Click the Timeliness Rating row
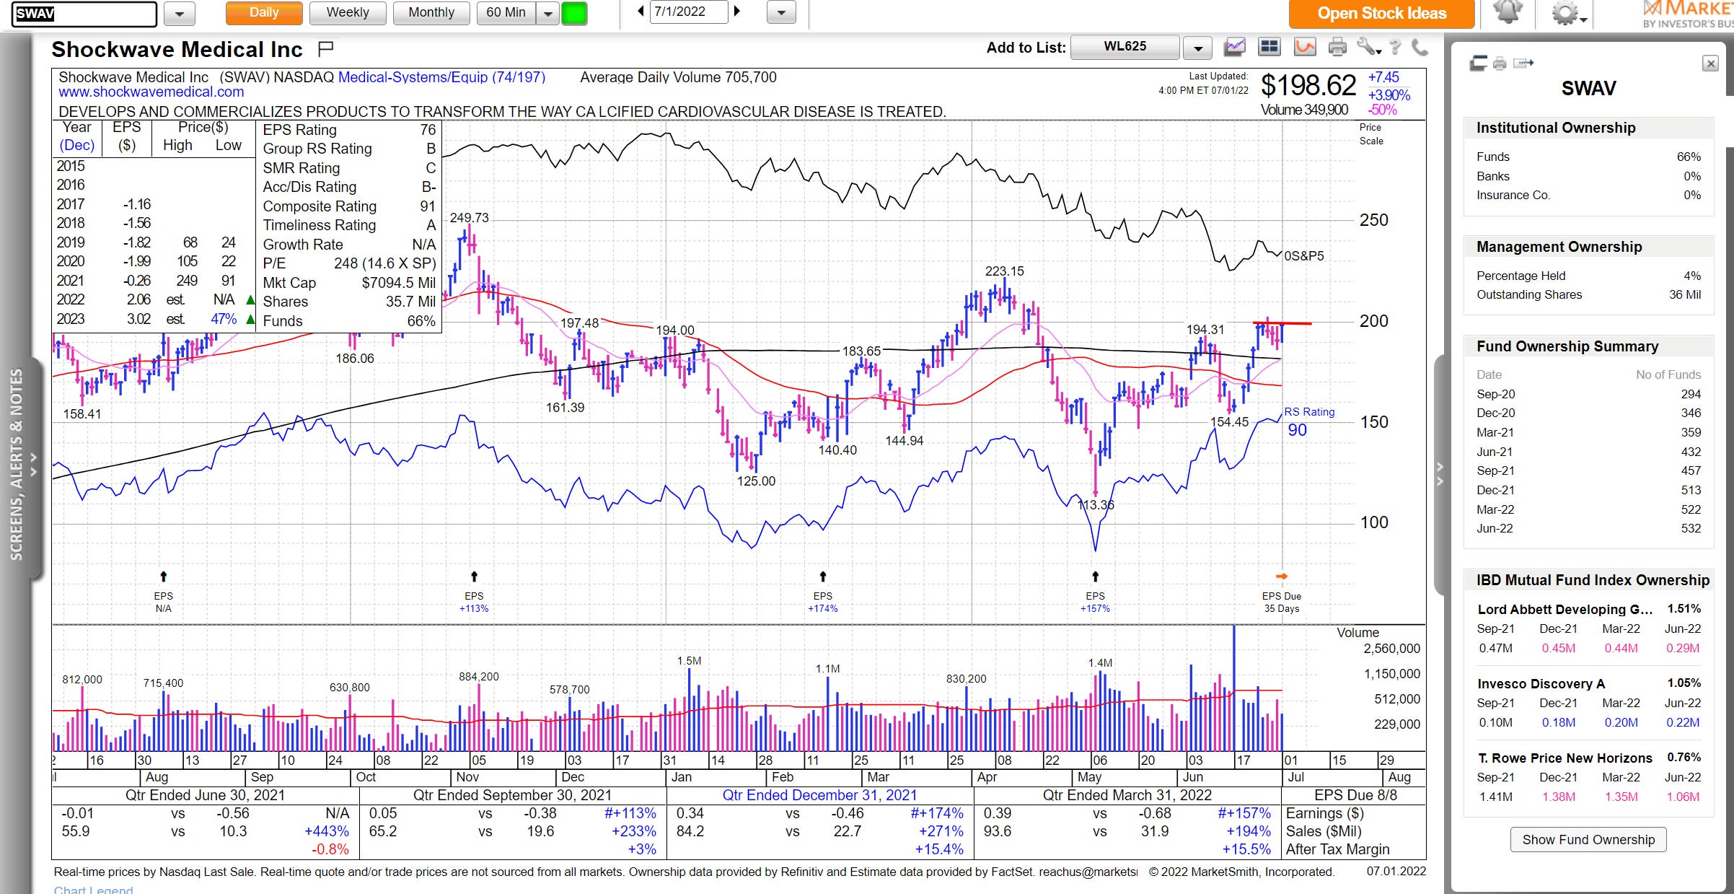 pyautogui.click(x=349, y=225)
